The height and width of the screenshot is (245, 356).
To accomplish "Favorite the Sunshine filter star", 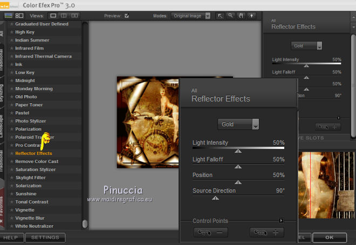I will [x=11, y=194].
